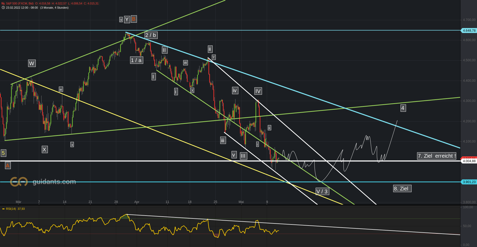The width and height of the screenshot is (477, 247).
Task: Click the yellow RSI color marker
Action: tap(3, 209)
